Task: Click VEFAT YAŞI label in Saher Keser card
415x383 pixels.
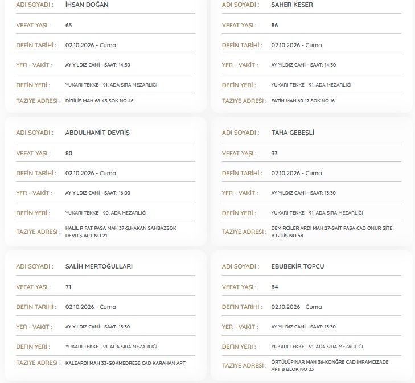Action: coord(239,26)
